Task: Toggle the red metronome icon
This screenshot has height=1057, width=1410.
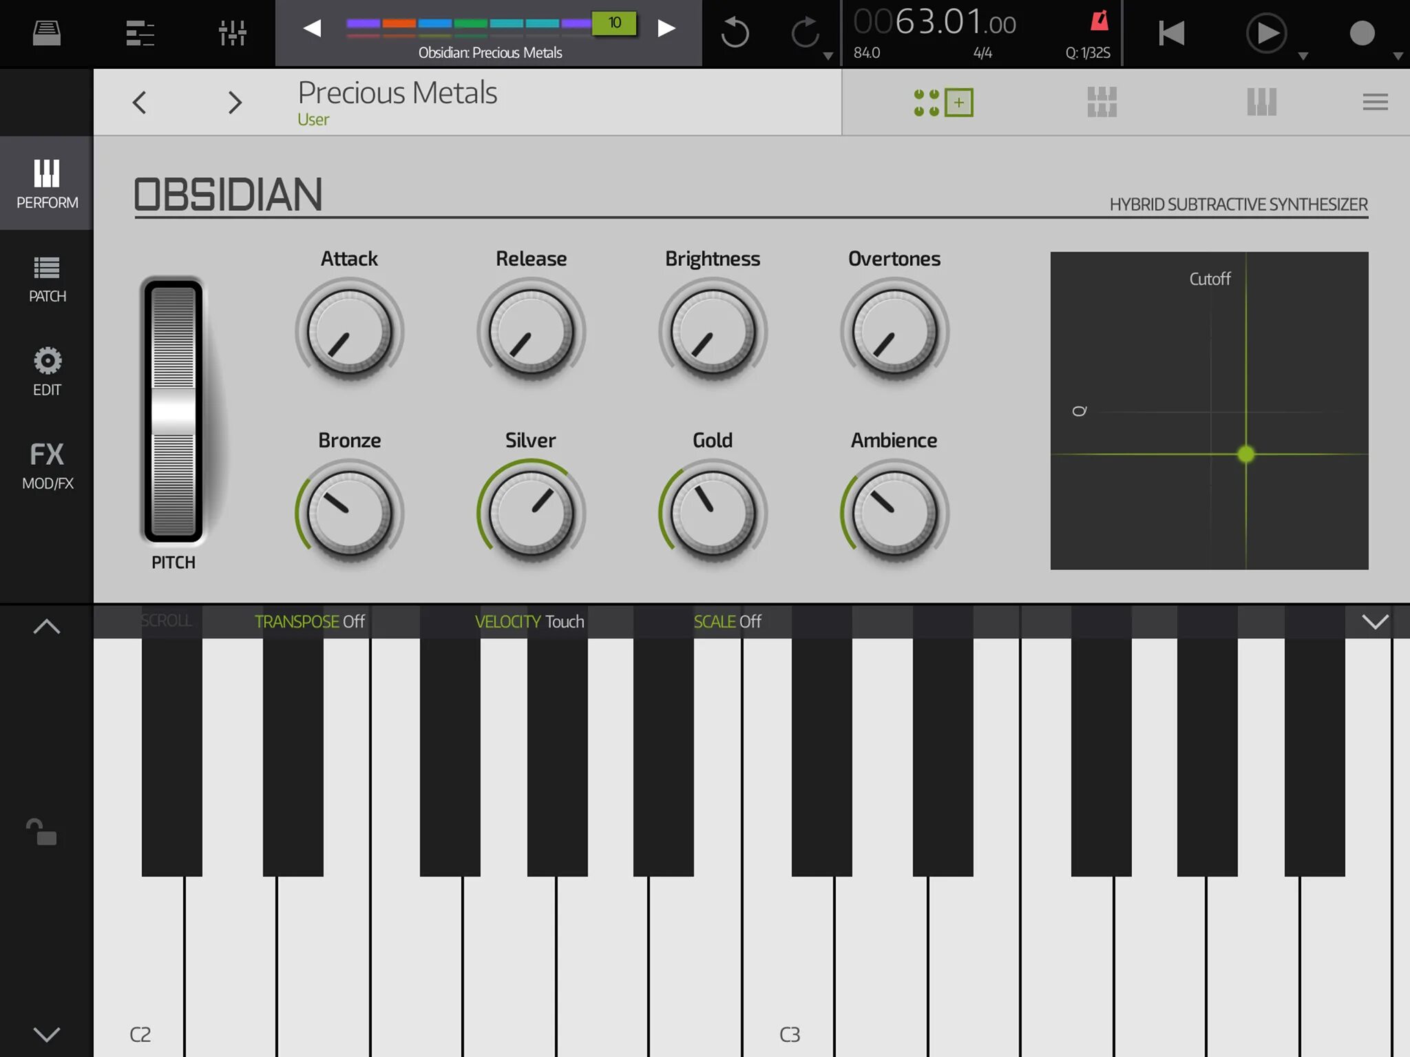Action: point(1099,21)
